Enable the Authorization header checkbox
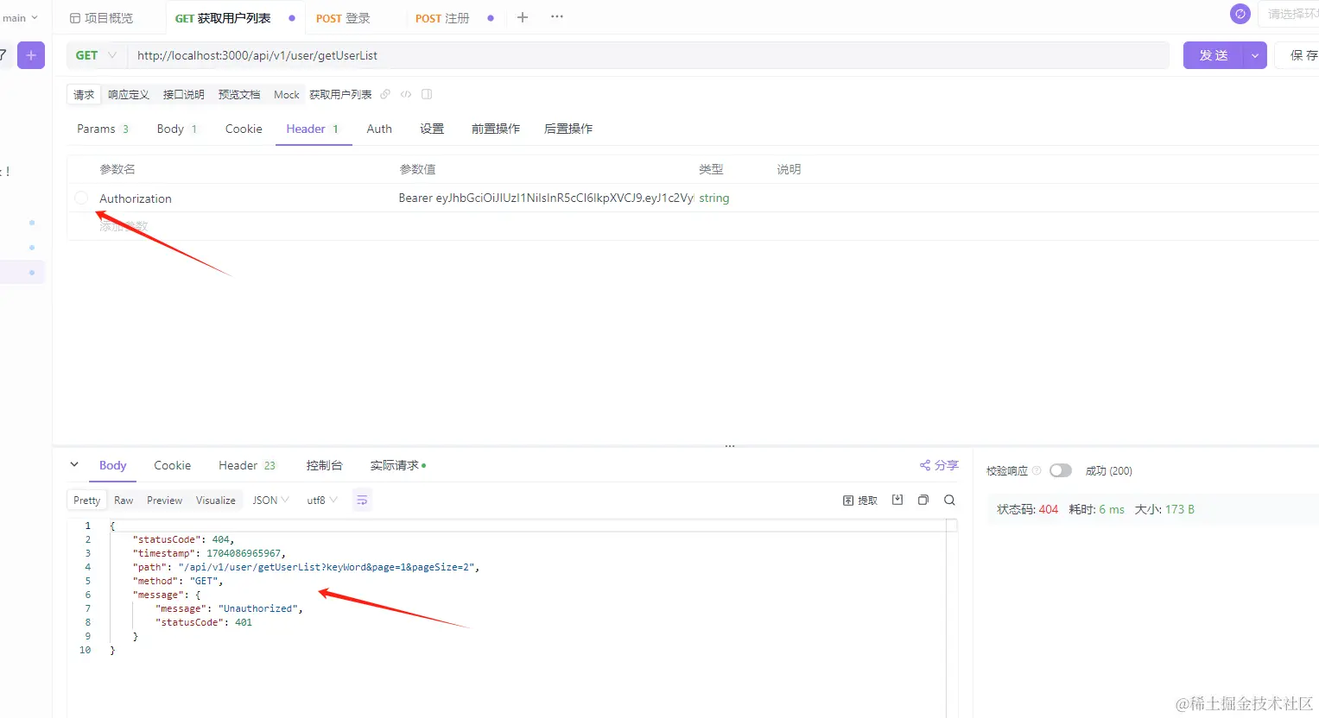This screenshot has width=1319, height=718. [81, 198]
